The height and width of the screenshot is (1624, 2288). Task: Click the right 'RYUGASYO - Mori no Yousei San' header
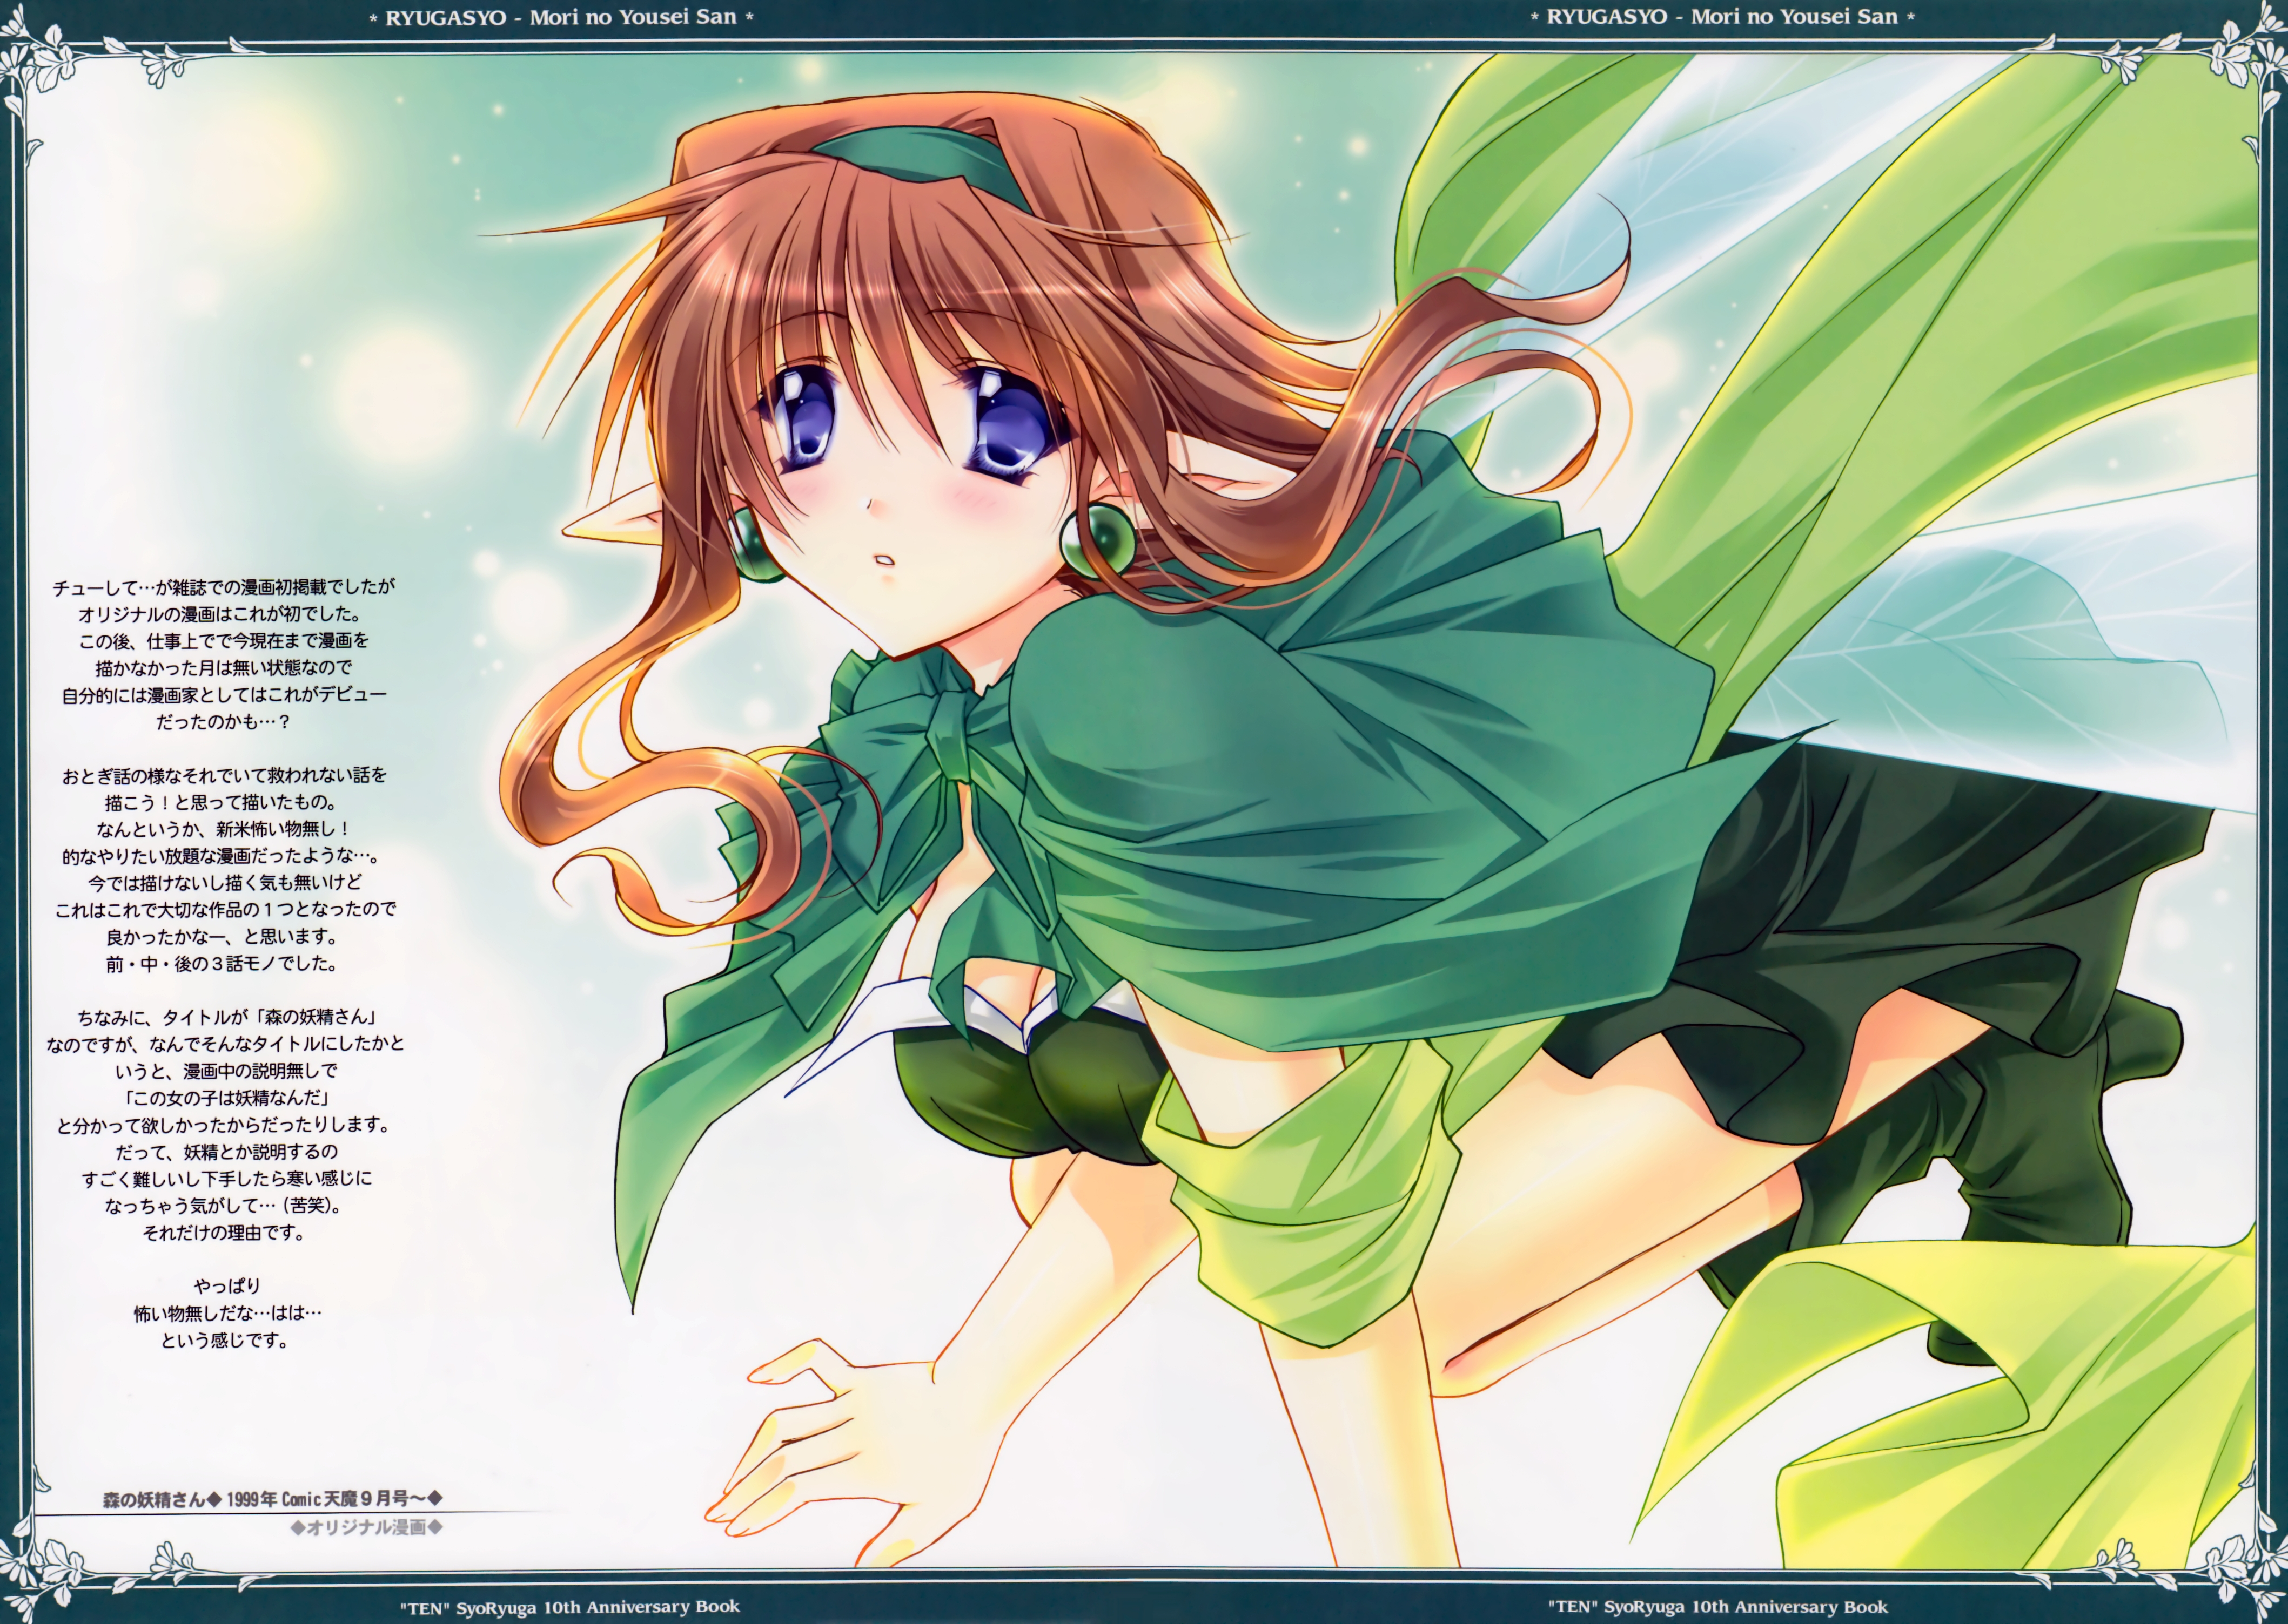coord(1722,17)
